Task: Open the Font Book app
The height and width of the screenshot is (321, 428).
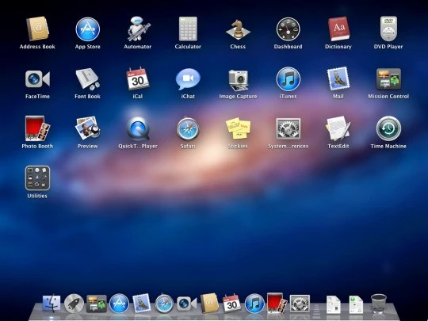Action: 88,79
